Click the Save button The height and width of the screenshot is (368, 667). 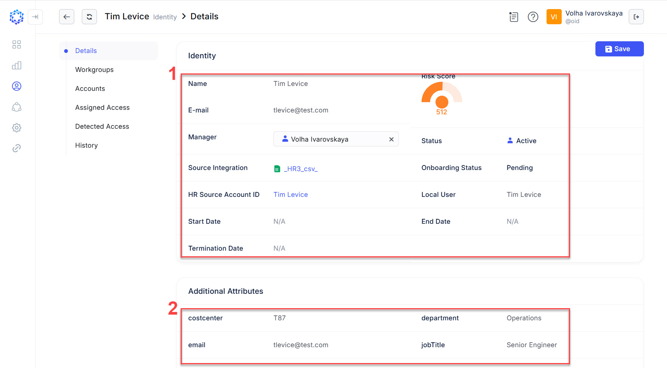619,49
